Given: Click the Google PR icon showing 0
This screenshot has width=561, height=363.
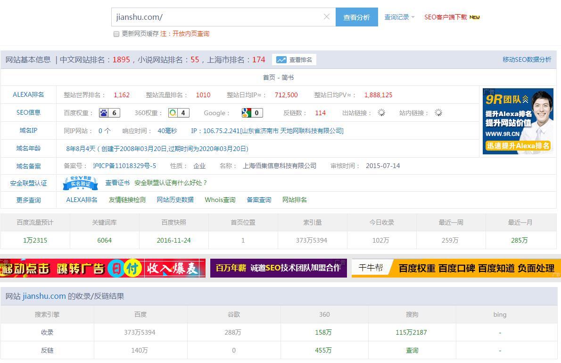Looking at the screenshot, I should pyautogui.click(x=246, y=113).
